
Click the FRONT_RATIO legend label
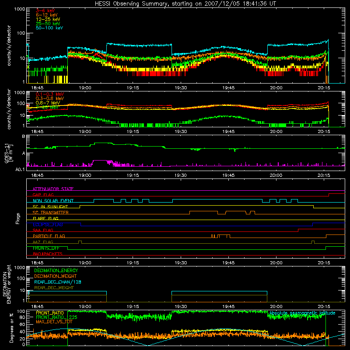(x=50, y=313)
